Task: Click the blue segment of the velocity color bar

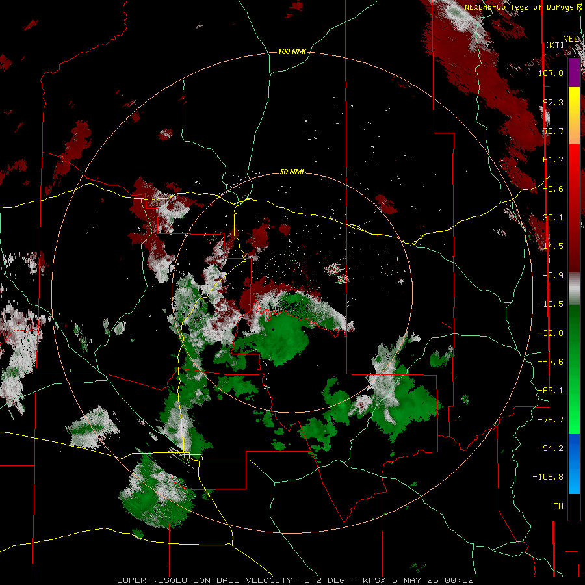Action: (x=574, y=463)
